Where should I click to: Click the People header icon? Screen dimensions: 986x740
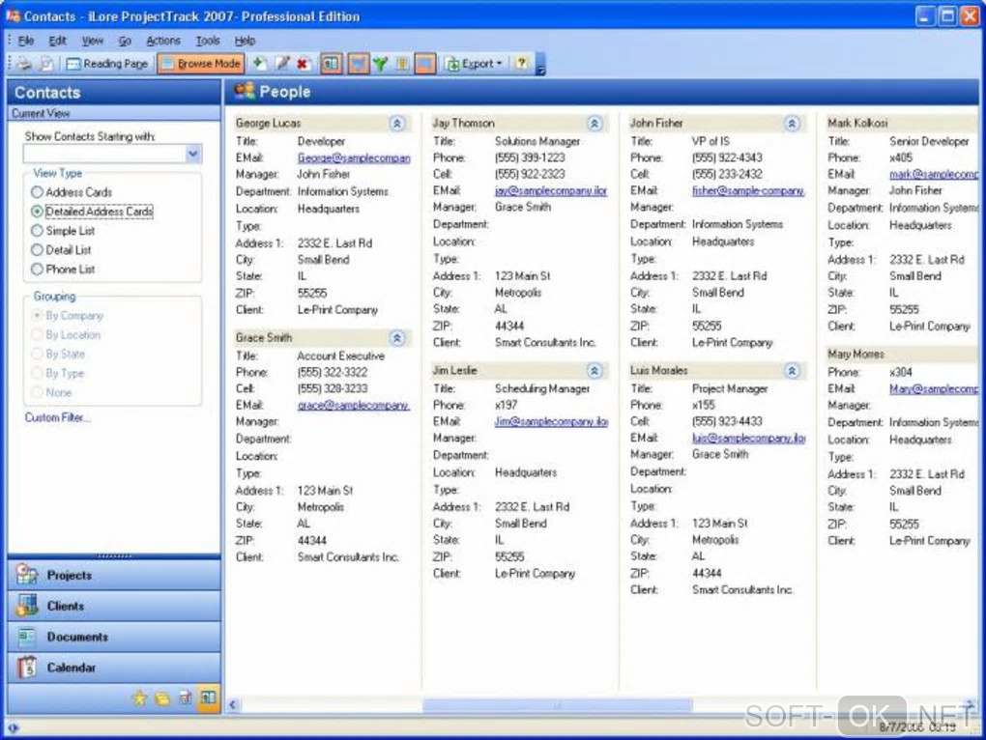click(x=244, y=92)
